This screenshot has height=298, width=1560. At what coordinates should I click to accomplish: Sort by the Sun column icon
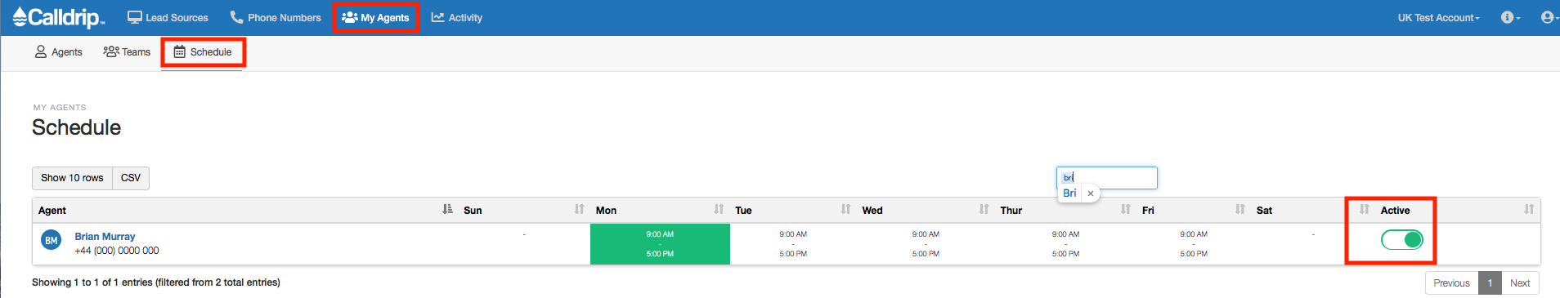click(579, 210)
